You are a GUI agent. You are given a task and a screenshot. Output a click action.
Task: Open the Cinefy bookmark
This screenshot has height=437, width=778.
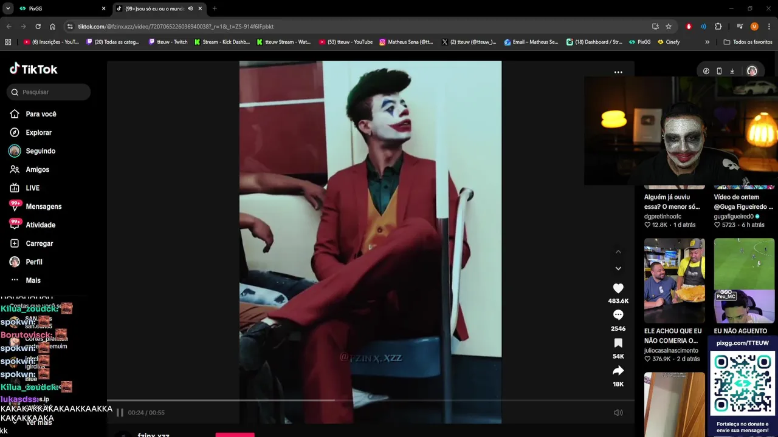tap(669, 42)
